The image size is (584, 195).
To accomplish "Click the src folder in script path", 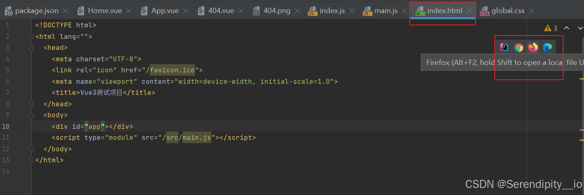I will point(172,138).
